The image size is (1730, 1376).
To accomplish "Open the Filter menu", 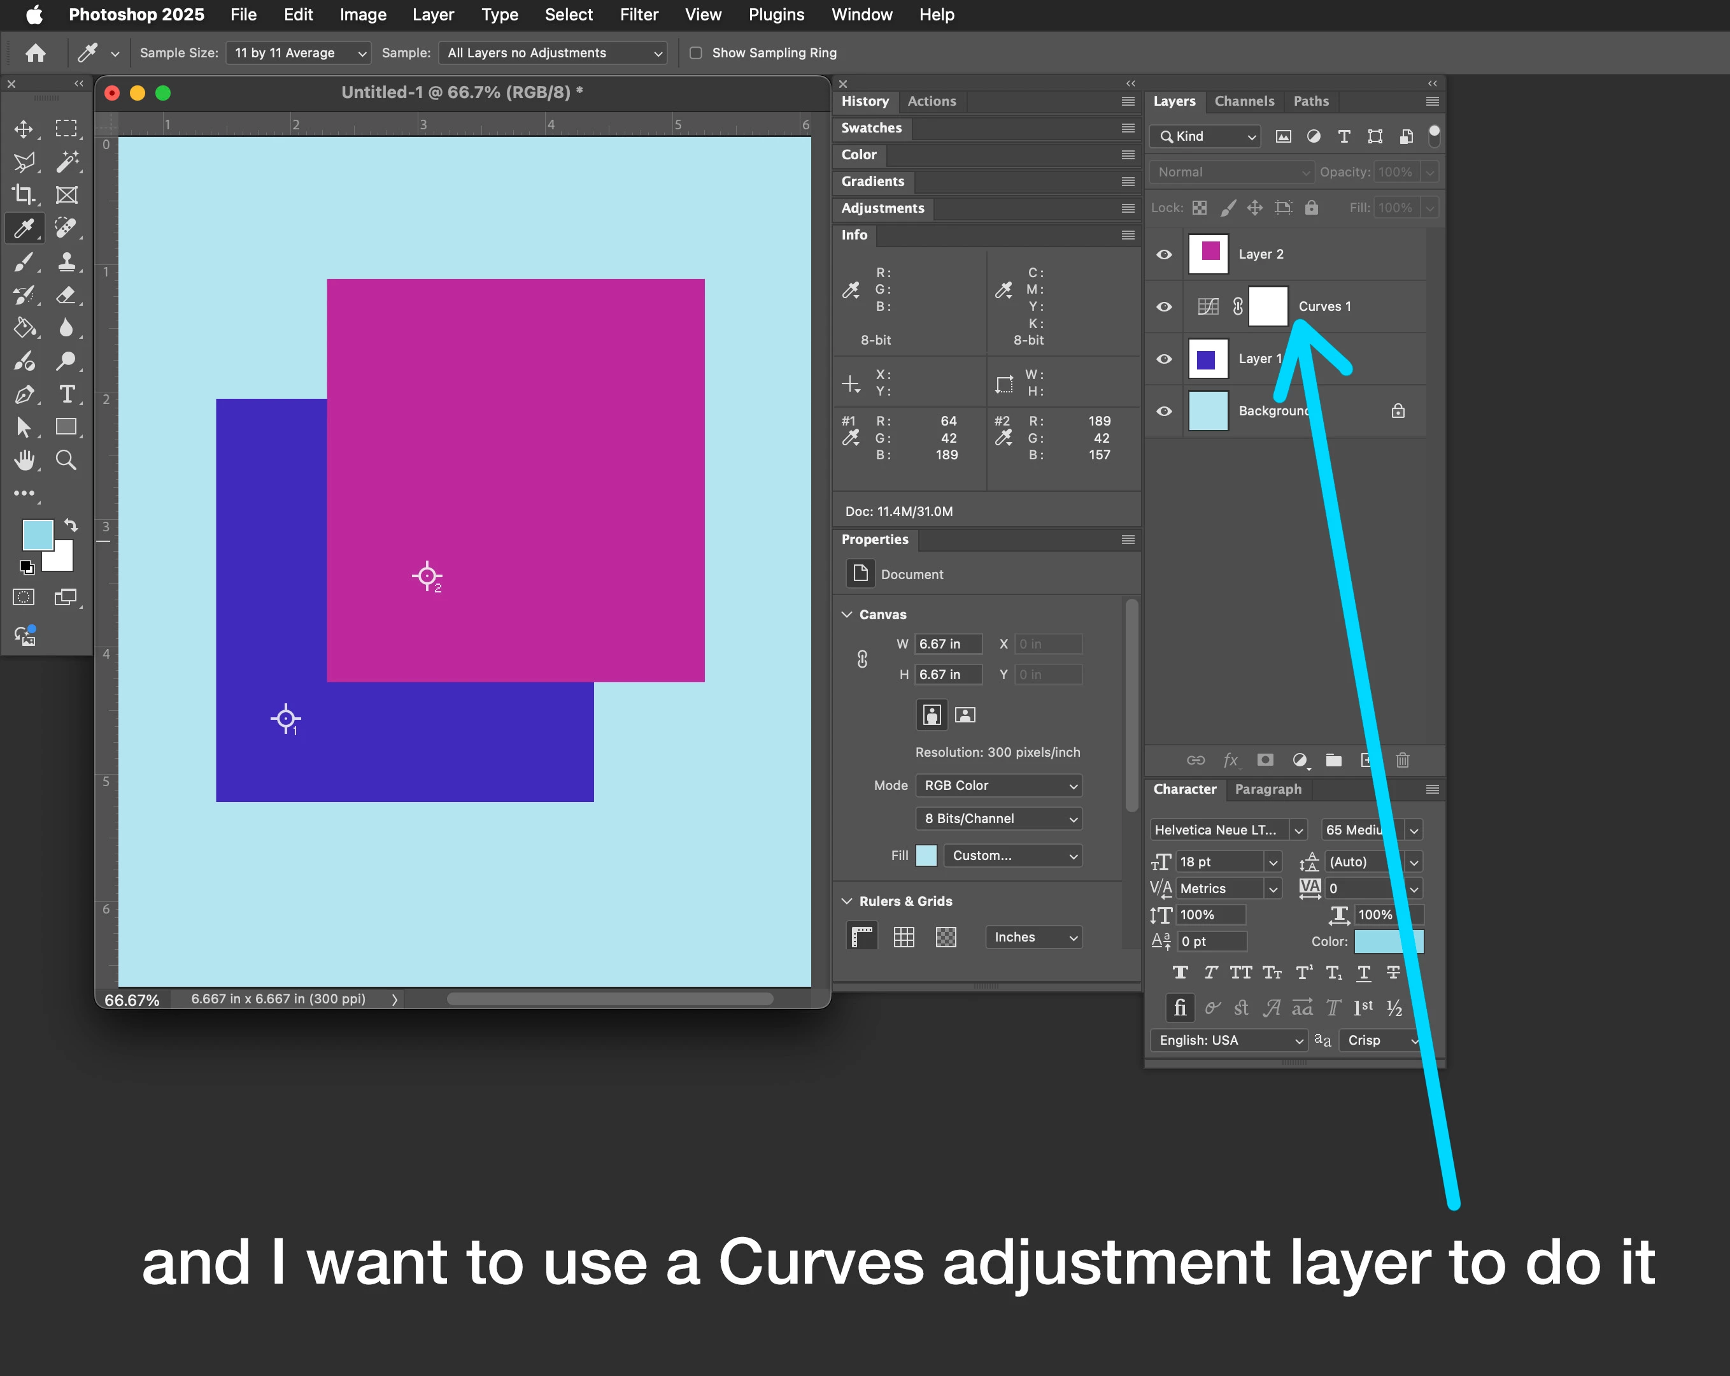I will click(639, 15).
